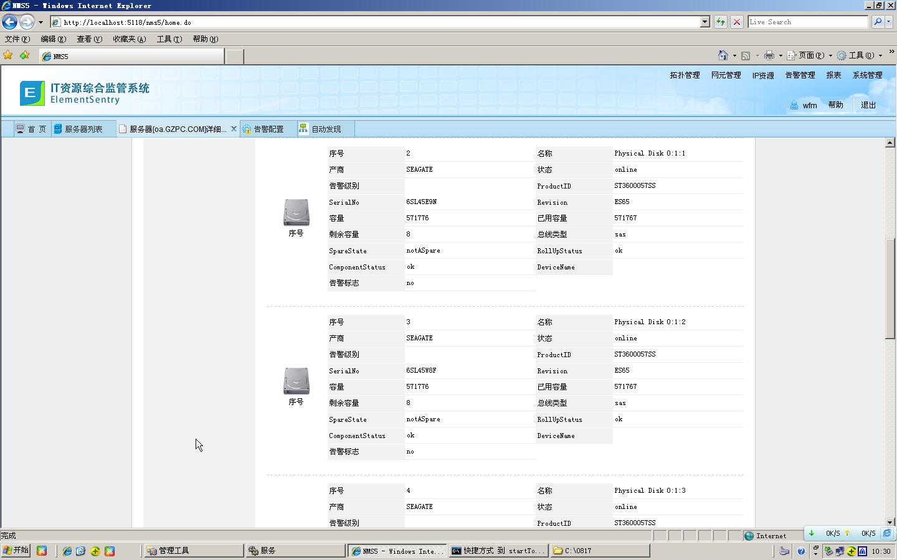
Task: Open the 工具(T) menu in the menu bar
Action: pos(169,39)
